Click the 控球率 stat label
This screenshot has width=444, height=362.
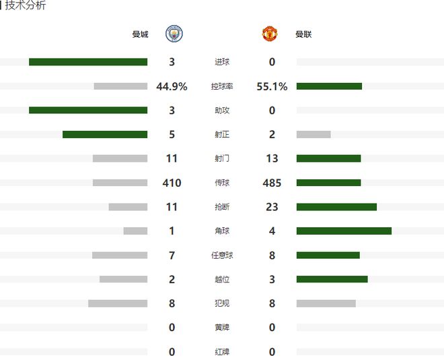click(222, 86)
